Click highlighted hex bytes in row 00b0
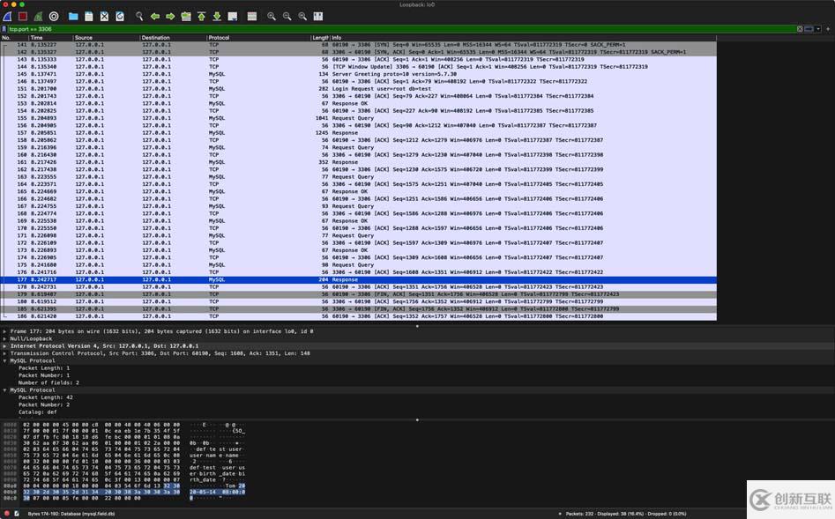Viewport: 835px width, 519px height. click(101, 493)
